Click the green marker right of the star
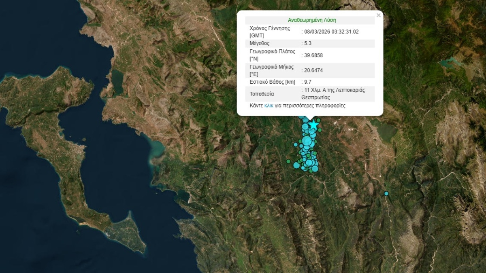This screenshot has width=486, height=273. coord(320,130)
